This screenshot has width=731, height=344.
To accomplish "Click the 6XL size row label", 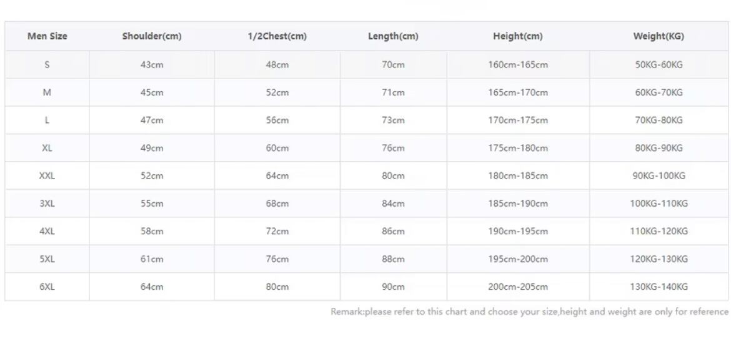I will (x=47, y=287).
